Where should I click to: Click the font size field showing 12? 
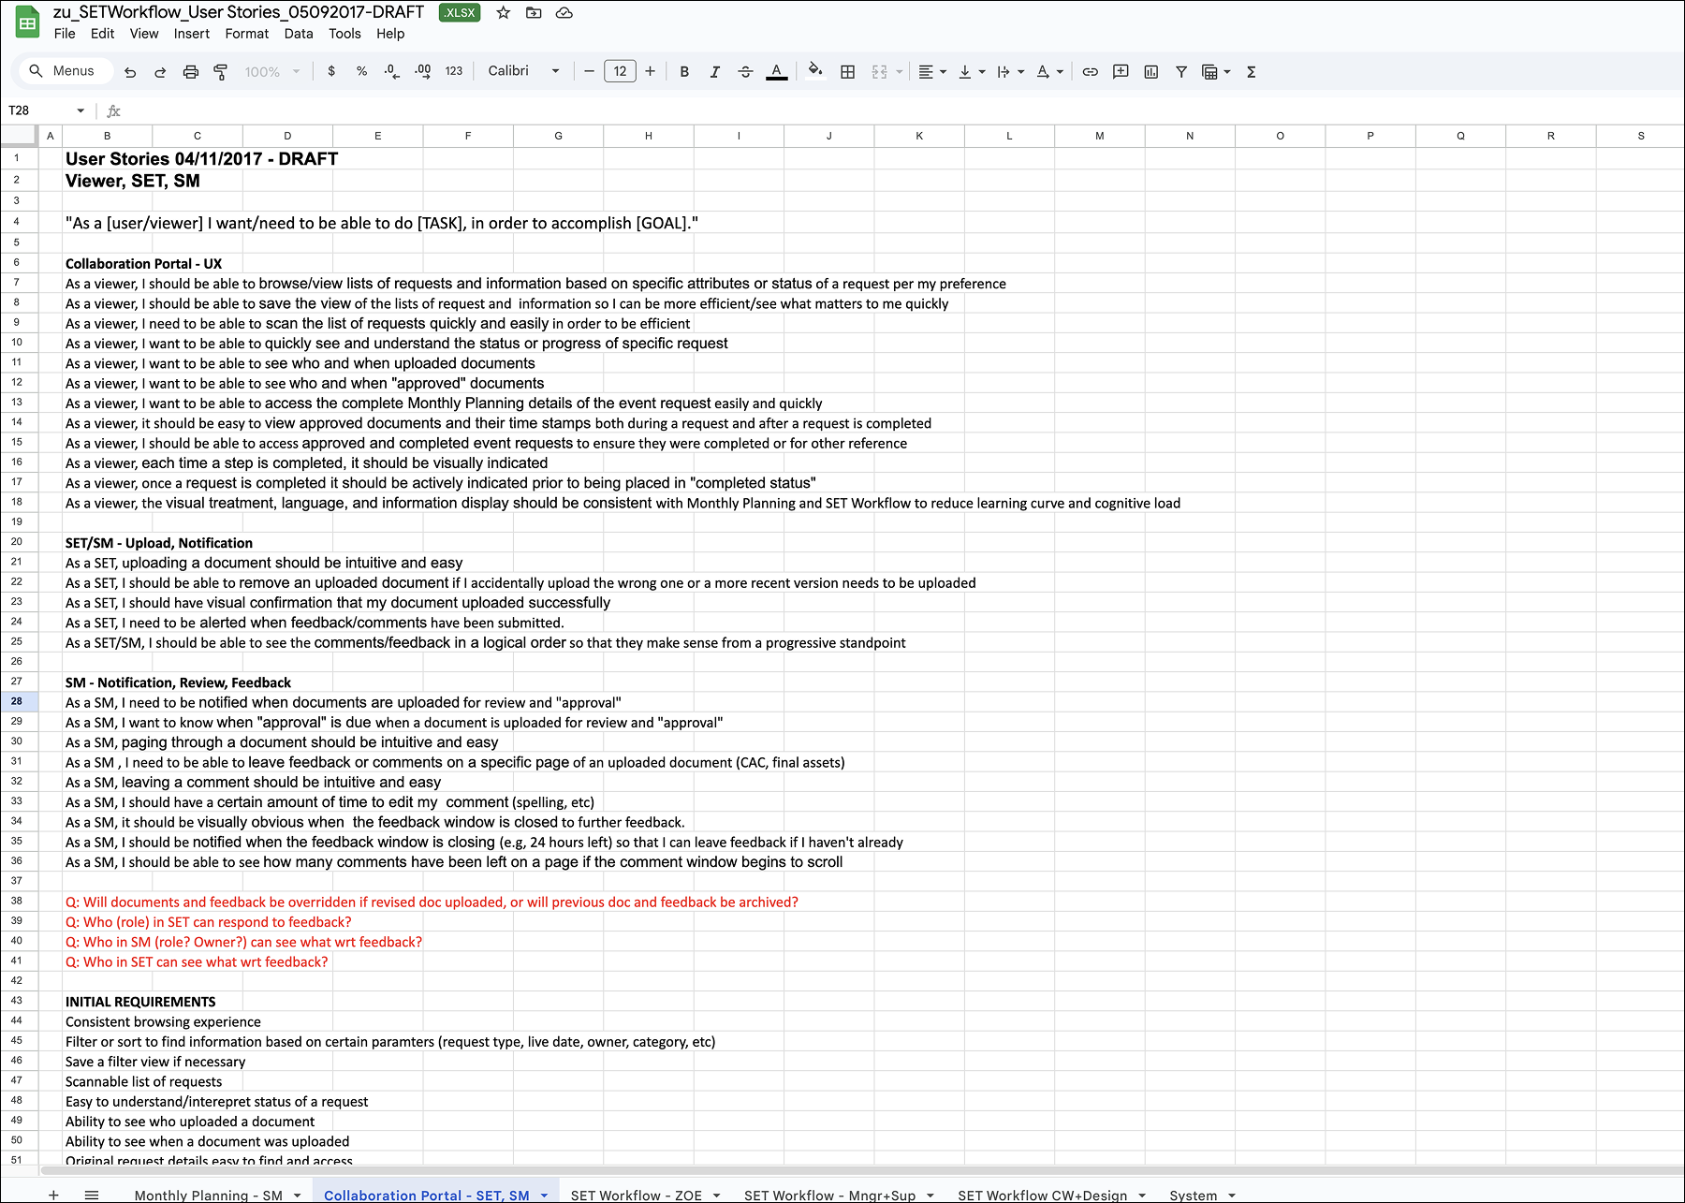tap(620, 71)
